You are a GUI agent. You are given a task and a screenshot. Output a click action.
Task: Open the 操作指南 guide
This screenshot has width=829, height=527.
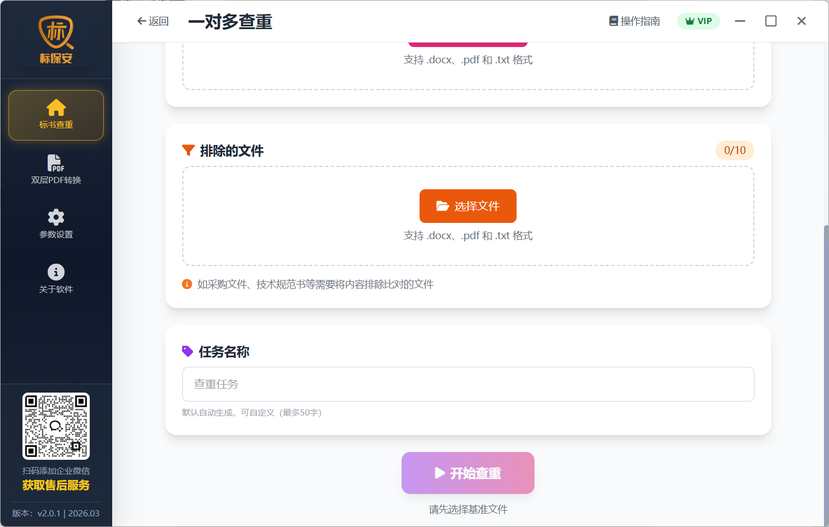click(634, 21)
